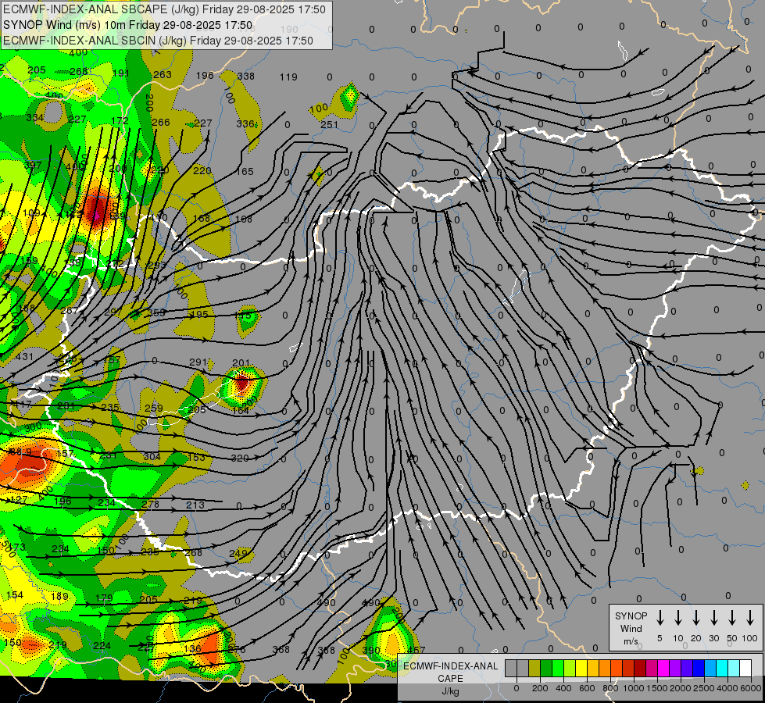Click the map value '119'

[288, 77]
